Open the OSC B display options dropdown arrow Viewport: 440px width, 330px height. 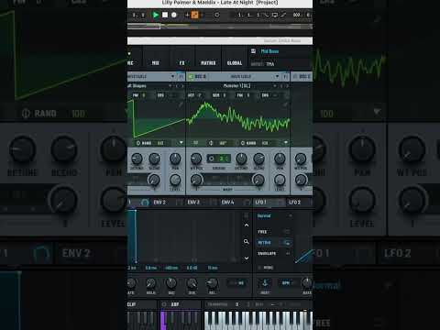pyautogui.click(x=286, y=143)
